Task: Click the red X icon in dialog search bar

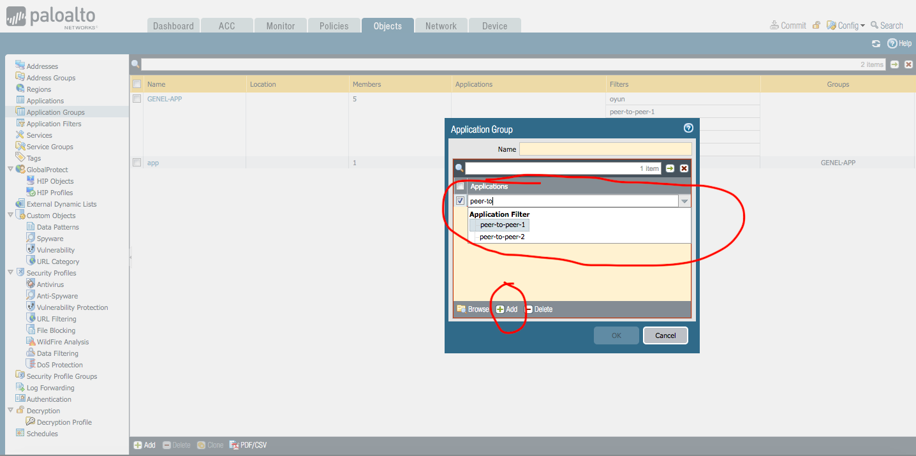Action: tap(684, 168)
